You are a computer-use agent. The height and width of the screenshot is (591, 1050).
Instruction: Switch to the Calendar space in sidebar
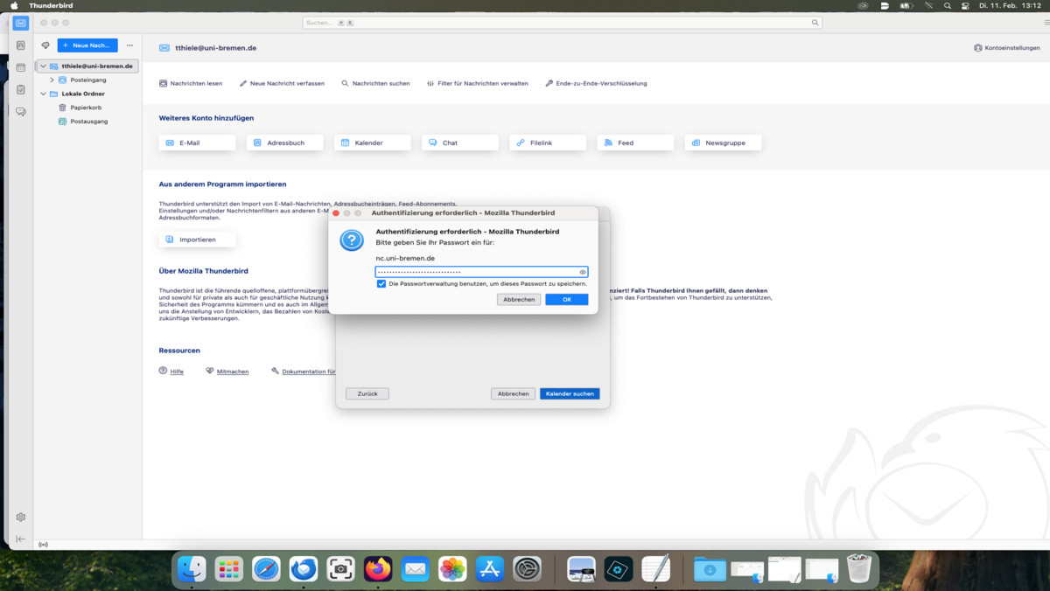[21, 67]
